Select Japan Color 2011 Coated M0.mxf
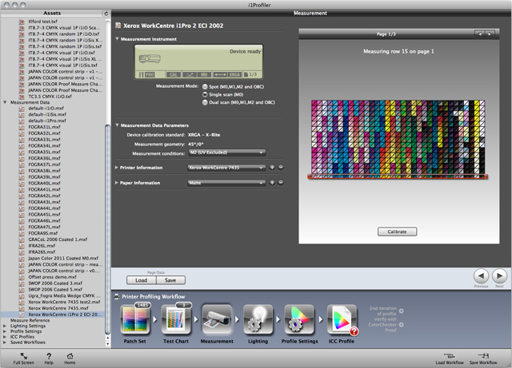Image resolution: width=512 pixels, height=368 pixels. pyautogui.click(x=63, y=258)
